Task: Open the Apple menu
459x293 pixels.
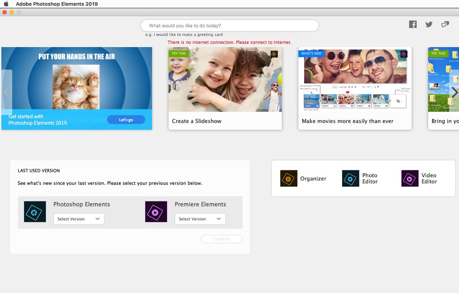Action: point(6,4)
